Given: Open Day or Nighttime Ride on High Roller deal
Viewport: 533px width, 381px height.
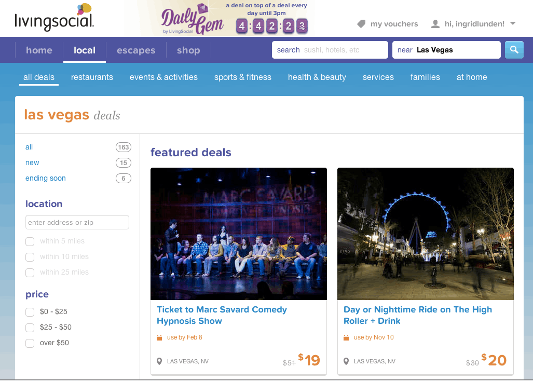Looking at the screenshot, I should point(417,315).
